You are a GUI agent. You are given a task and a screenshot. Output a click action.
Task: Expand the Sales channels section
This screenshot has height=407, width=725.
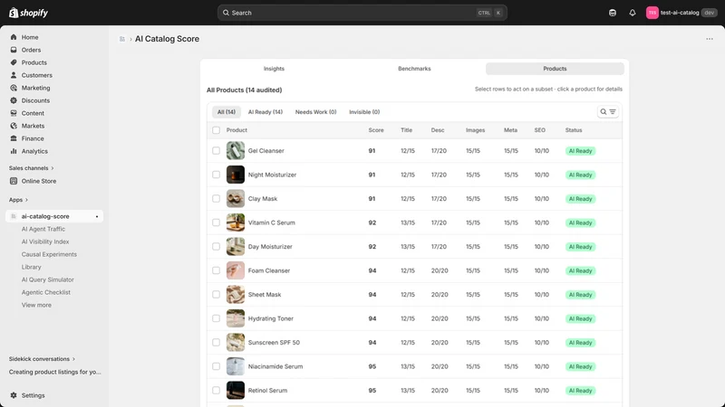tap(32, 168)
